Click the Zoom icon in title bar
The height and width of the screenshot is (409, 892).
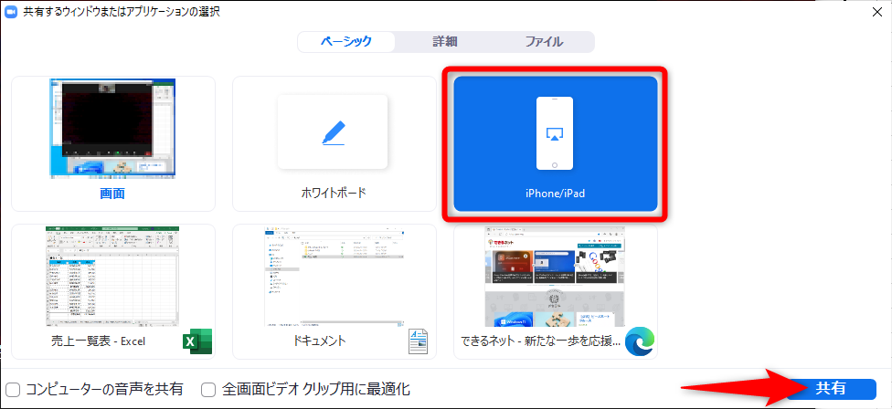tap(11, 12)
